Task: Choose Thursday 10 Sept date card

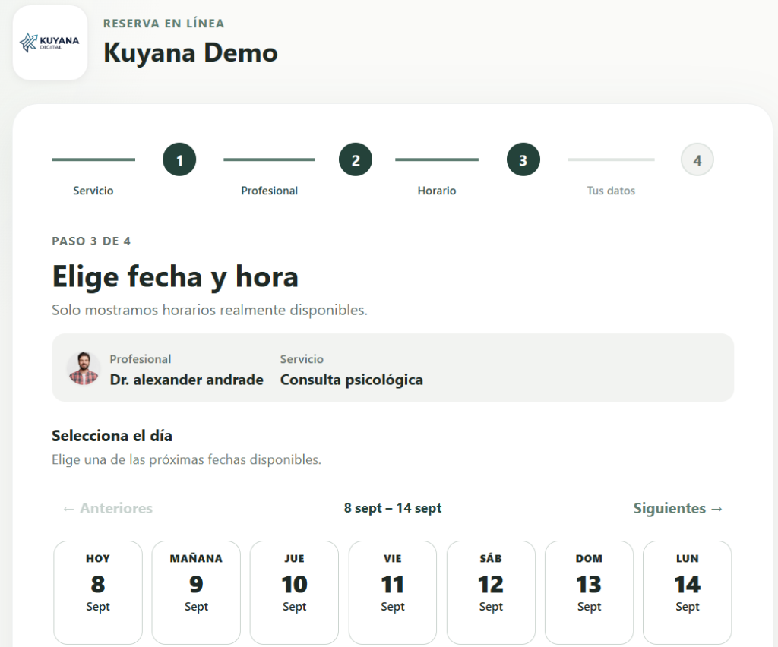Action: pos(294,592)
